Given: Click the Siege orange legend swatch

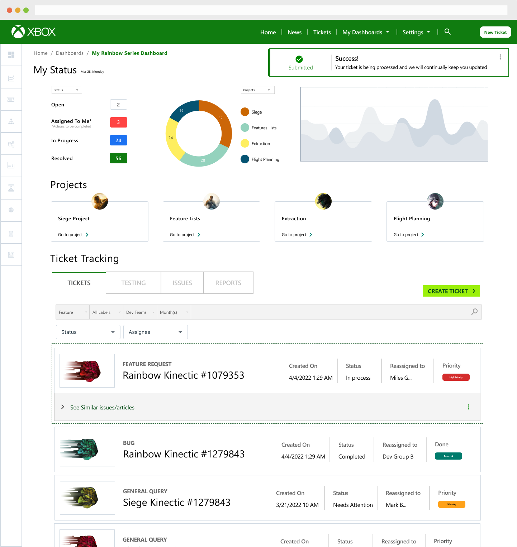Looking at the screenshot, I should point(245,112).
